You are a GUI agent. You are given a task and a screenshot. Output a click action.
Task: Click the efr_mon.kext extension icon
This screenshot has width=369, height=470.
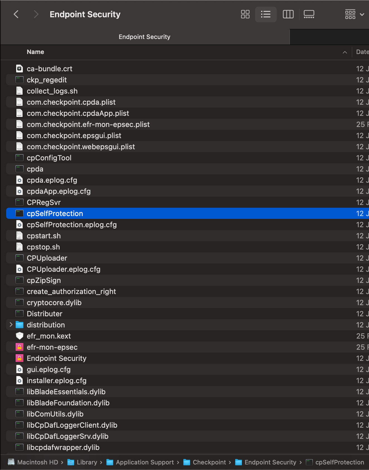[x=20, y=336]
